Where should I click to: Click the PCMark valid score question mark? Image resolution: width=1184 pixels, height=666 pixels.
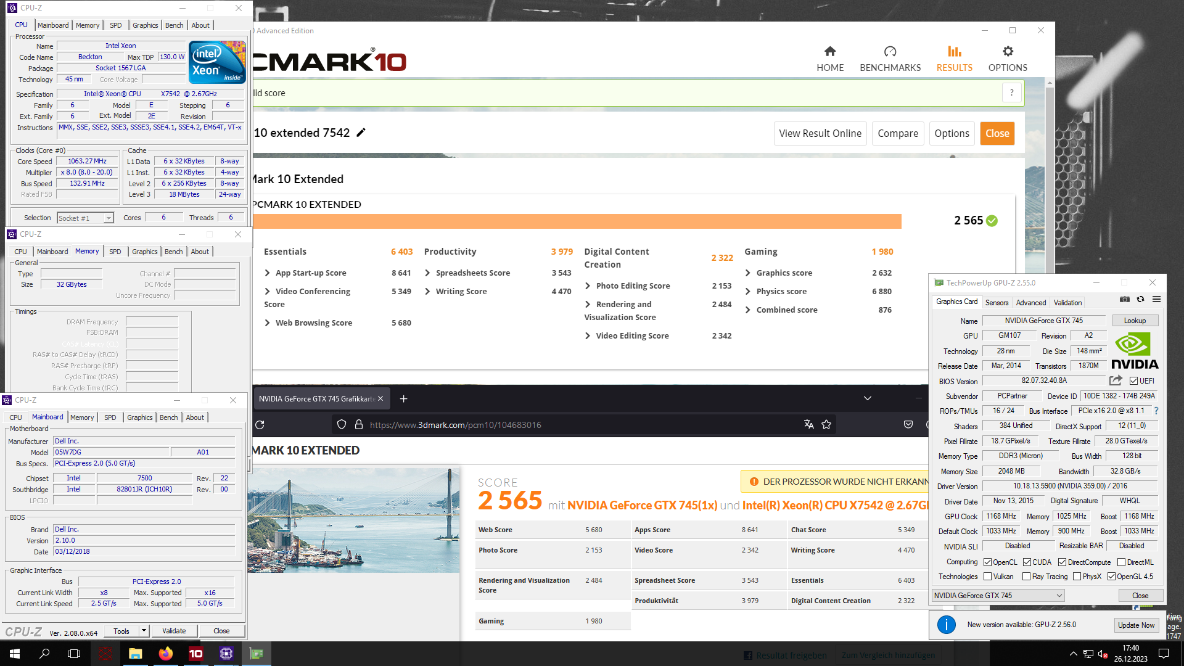point(1011,93)
